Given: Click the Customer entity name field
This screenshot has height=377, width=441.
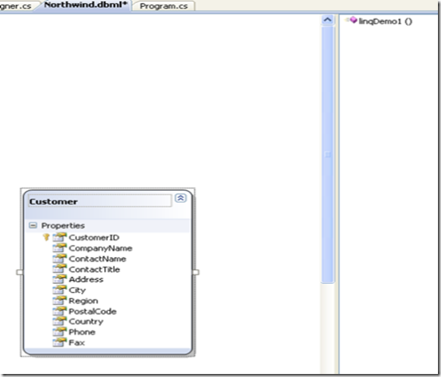Looking at the screenshot, I should pyautogui.click(x=99, y=201).
